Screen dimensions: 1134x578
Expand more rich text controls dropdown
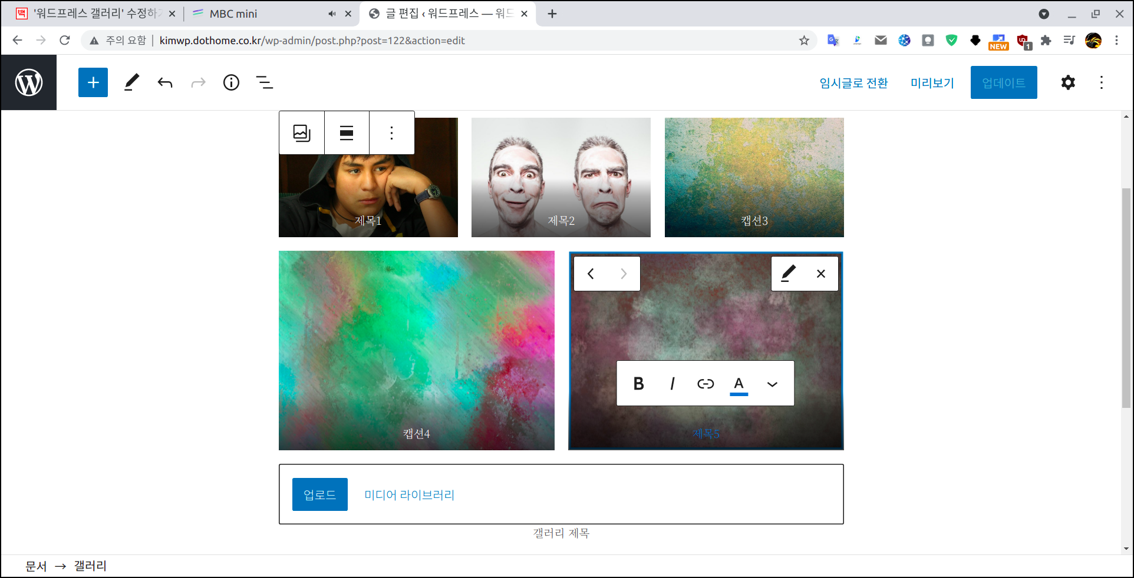772,384
